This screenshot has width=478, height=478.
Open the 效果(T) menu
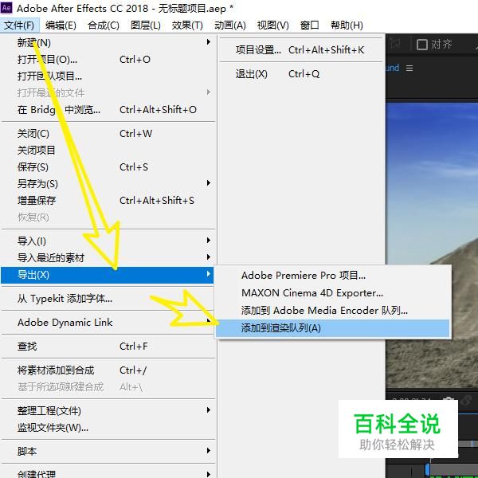click(187, 25)
